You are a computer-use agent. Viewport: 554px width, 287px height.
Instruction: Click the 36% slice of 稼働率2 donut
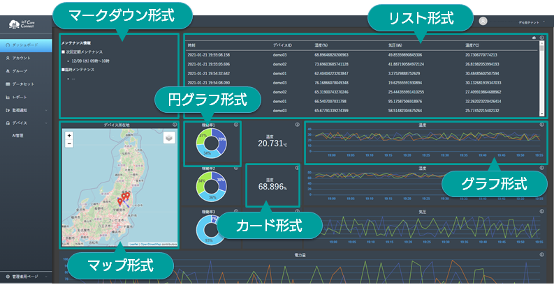212,197
